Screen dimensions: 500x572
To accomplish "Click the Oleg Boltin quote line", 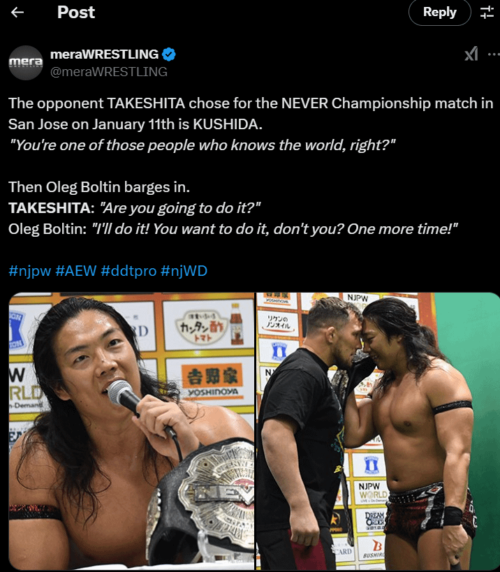I will click(x=233, y=229).
